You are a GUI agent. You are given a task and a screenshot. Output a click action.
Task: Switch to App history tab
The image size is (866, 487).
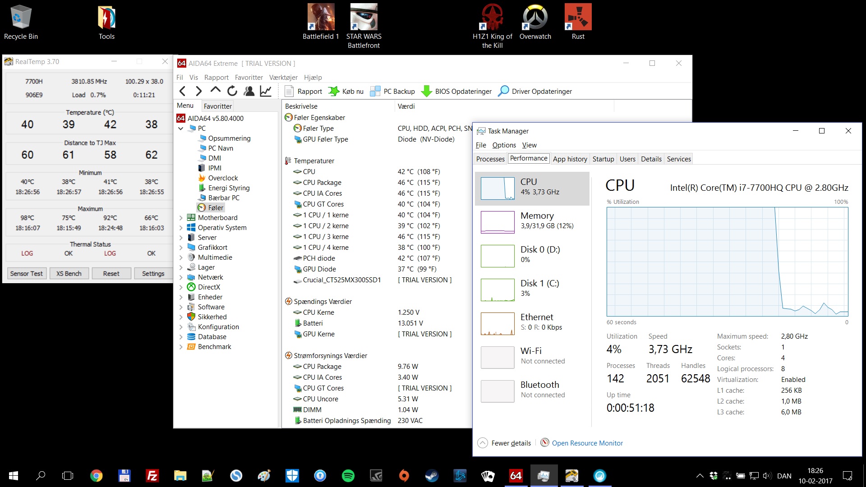click(570, 159)
